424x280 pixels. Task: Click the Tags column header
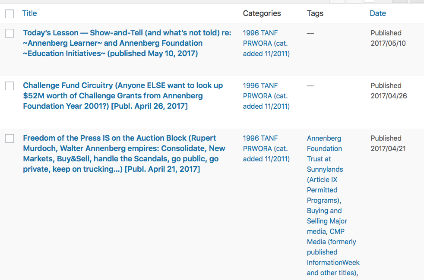point(315,13)
